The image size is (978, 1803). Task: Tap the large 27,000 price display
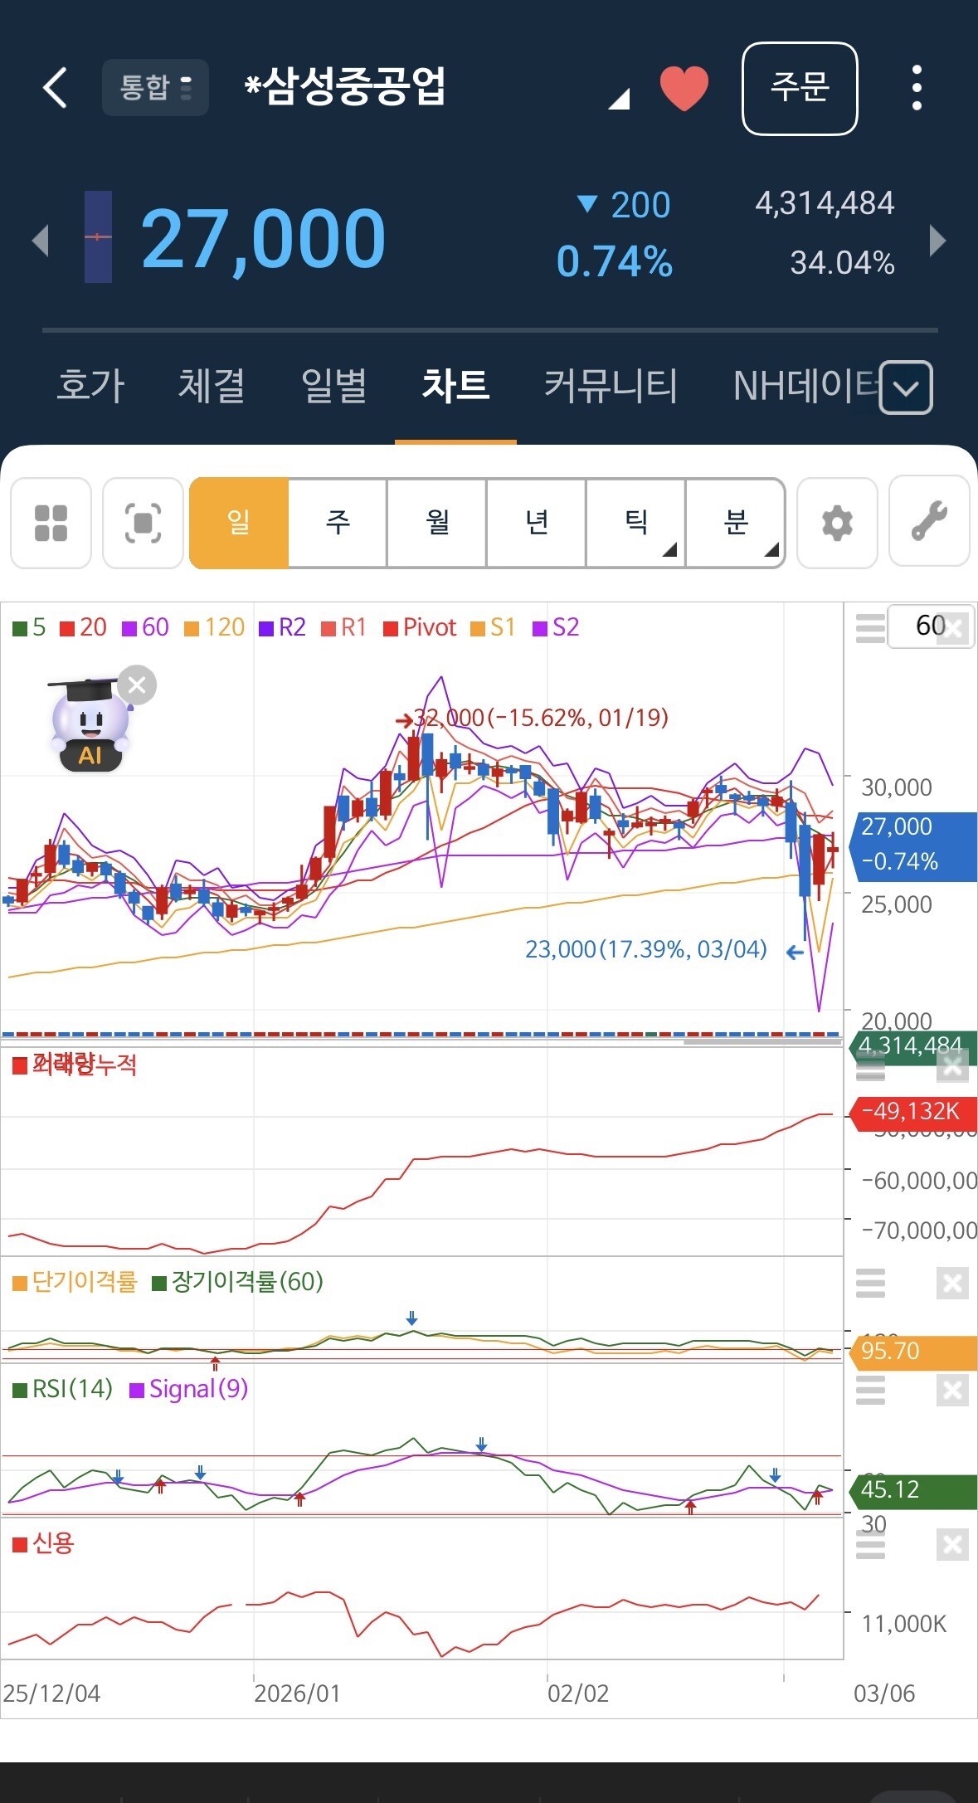click(x=264, y=240)
